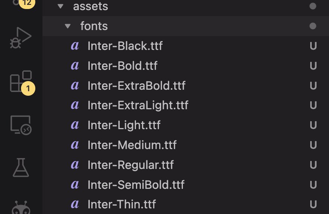Open the Testing flask view
The width and height of the screenshot is (329, 214).
[x=21, y=167]
